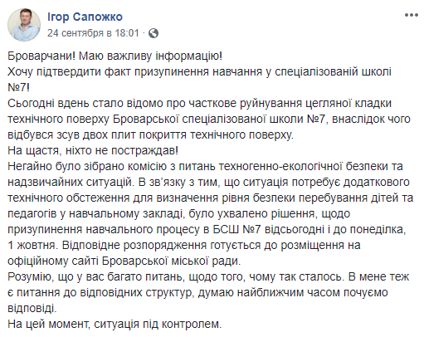Screen dimensions: 424x337
Task: Click the standalone №7! on the third line
Action: point(18,88)
